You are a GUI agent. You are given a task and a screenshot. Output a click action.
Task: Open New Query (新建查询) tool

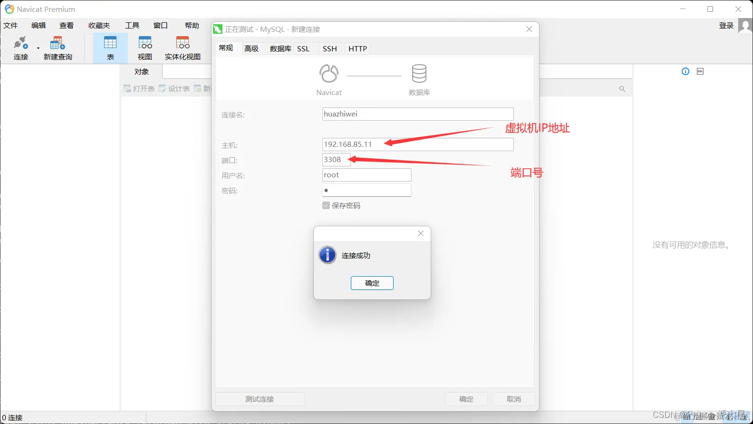click(x=58, y=48)
